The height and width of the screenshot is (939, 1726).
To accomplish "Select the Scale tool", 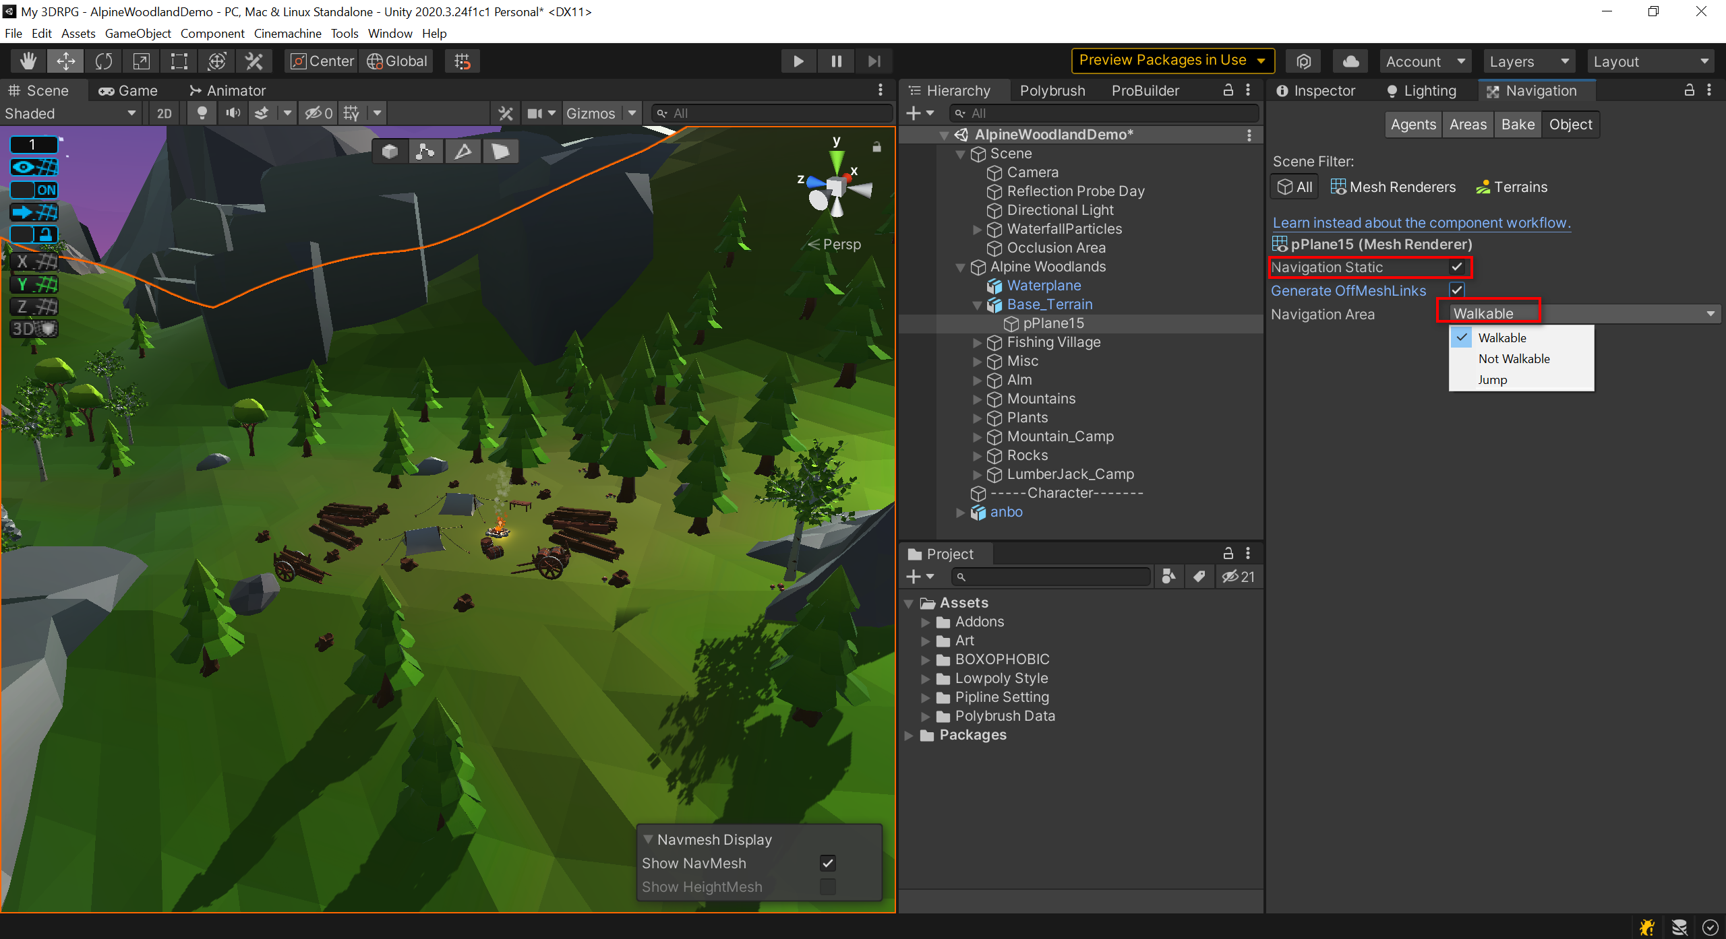I will click(141, 61).
